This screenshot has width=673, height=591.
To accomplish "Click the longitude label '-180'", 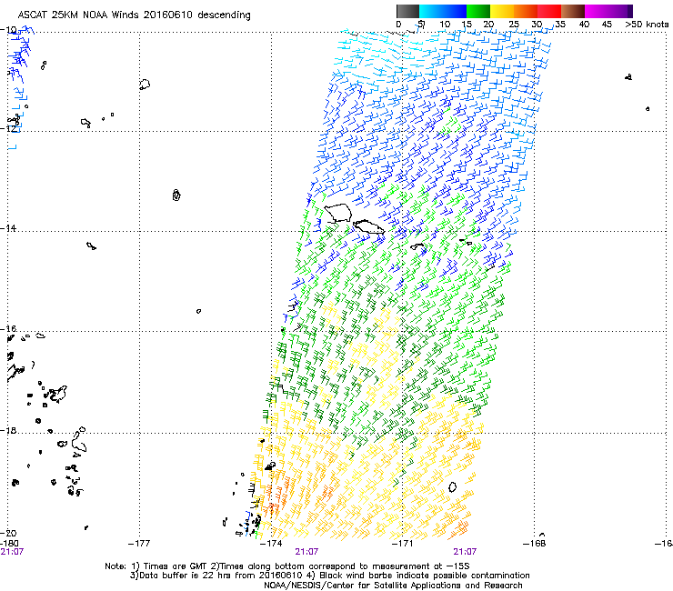I will [x=10, y=544].
